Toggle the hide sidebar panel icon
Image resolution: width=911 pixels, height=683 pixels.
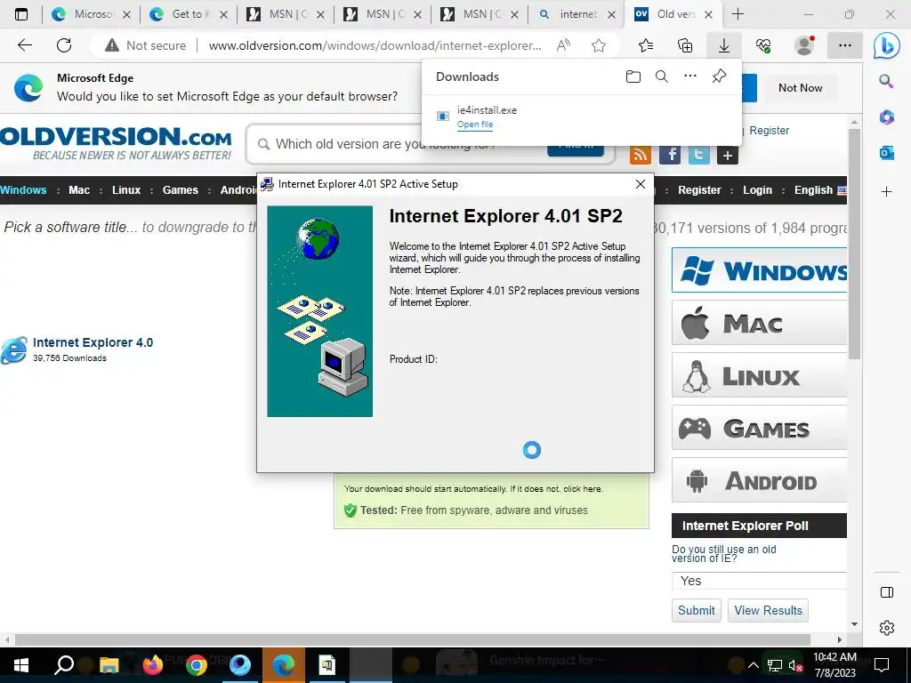click(x=887, y=592)
